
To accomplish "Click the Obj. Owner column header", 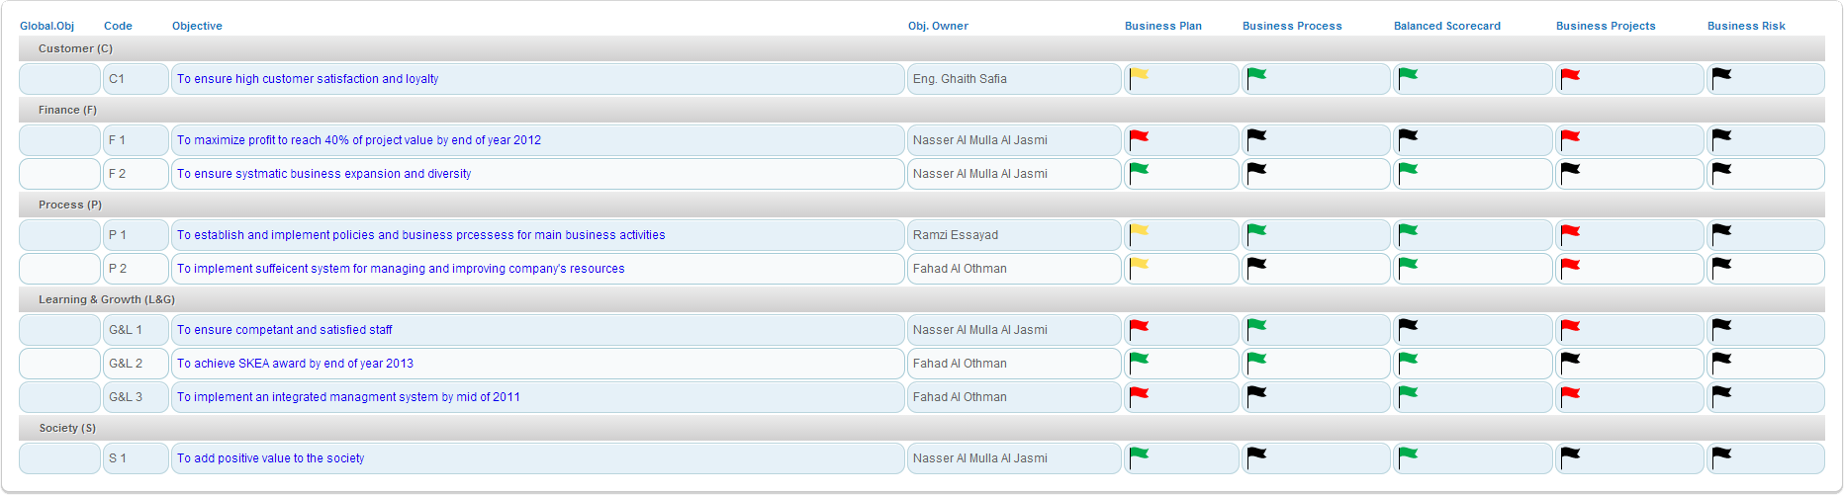I will coord(938,26).
